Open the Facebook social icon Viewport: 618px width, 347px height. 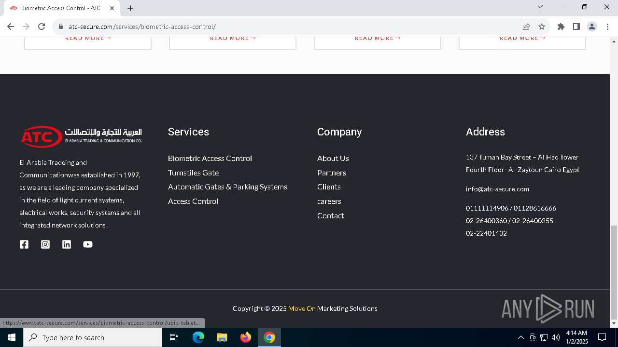(24, 244)
